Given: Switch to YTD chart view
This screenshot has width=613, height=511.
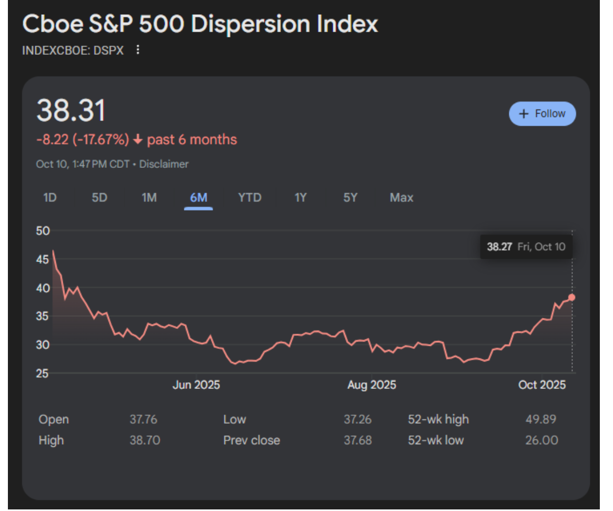Looking at the screenshot, I should pyautogui.click(x=249, y=198).
